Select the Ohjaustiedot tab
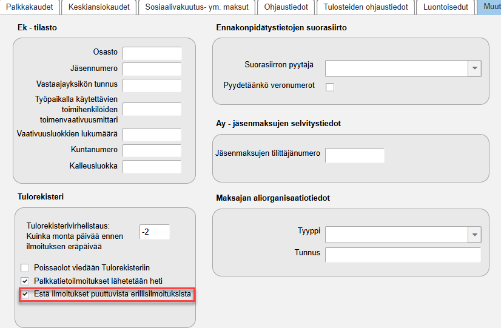Image resolution: width=501 pixels, height=328 pixels. [286, 7]
